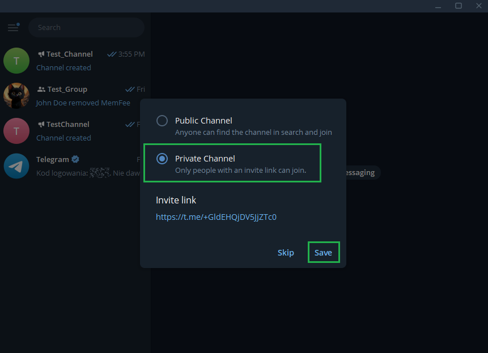Open the TestChannel chat name

point(67,125)
